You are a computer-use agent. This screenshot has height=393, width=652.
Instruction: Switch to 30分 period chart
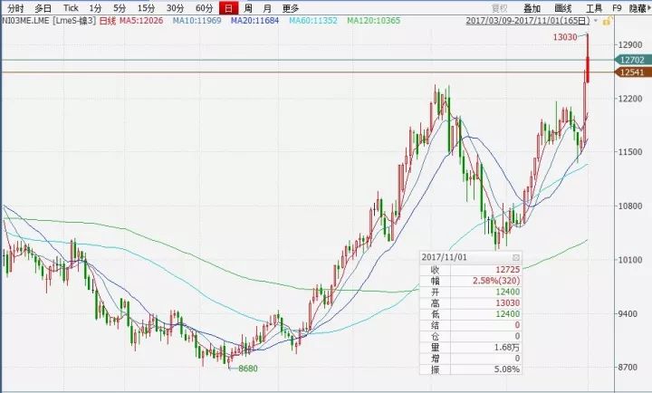point(175,7)
